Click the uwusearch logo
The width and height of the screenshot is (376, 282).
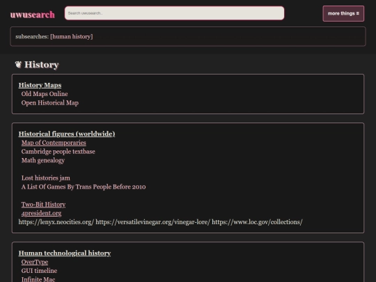coord(32,15)
